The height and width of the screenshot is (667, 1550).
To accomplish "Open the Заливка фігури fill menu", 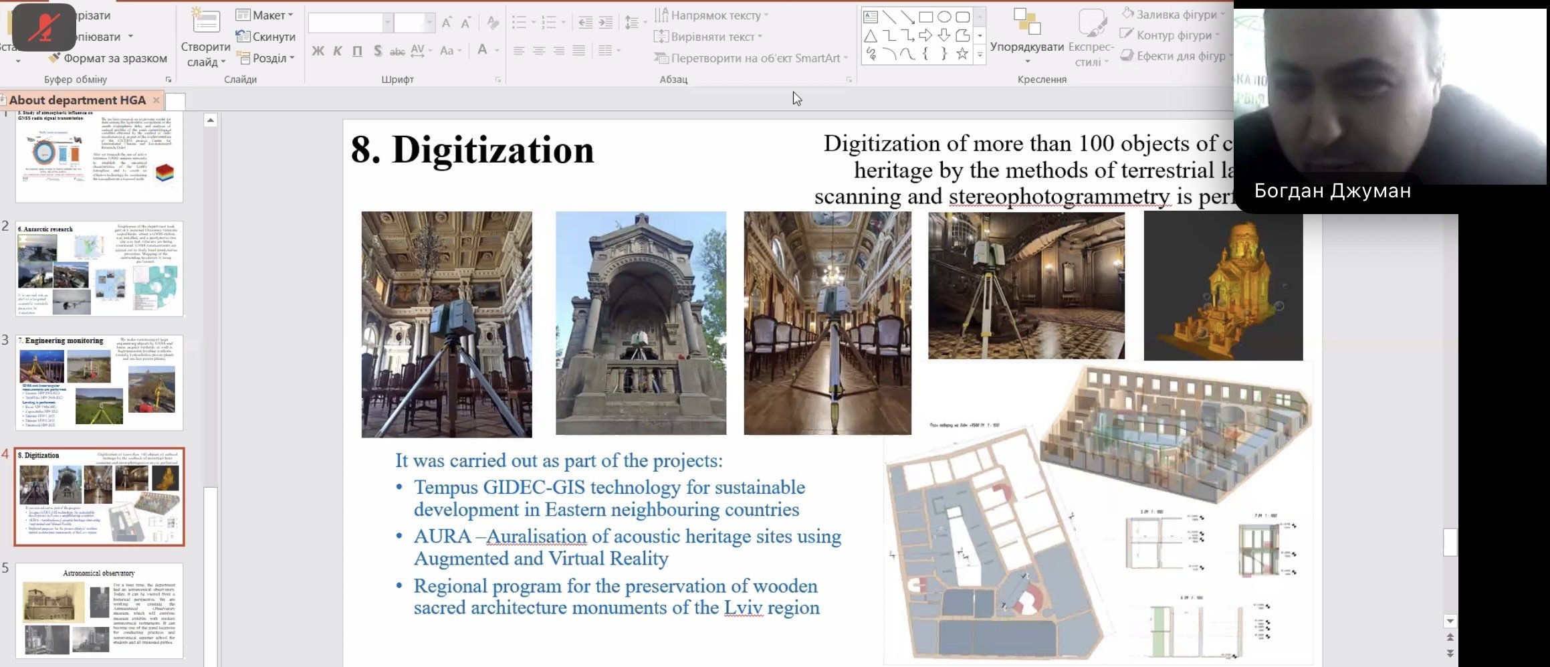I will (1174, 14).
